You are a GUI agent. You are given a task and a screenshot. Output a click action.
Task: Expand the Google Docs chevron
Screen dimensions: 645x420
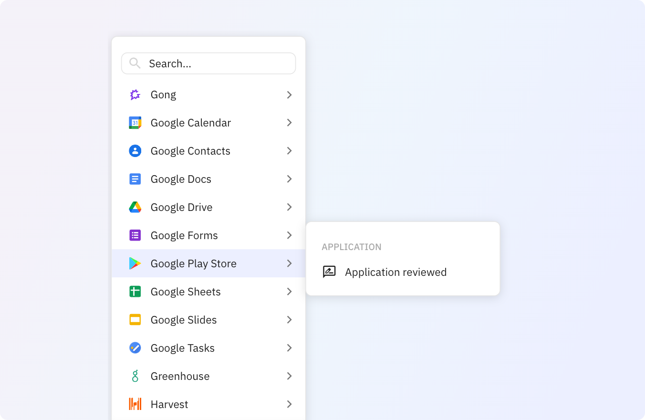coord(289,179)
